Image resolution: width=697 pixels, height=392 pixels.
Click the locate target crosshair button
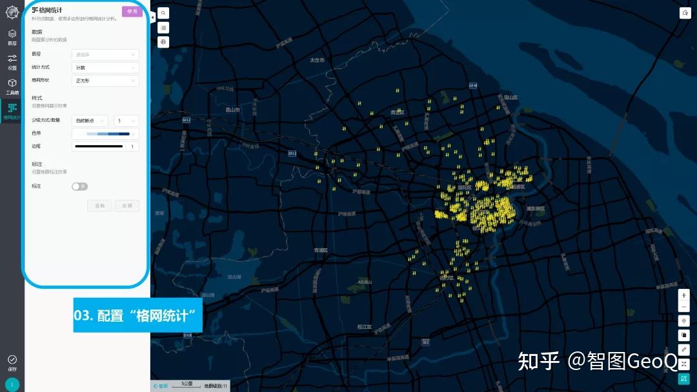coord(683,320)
